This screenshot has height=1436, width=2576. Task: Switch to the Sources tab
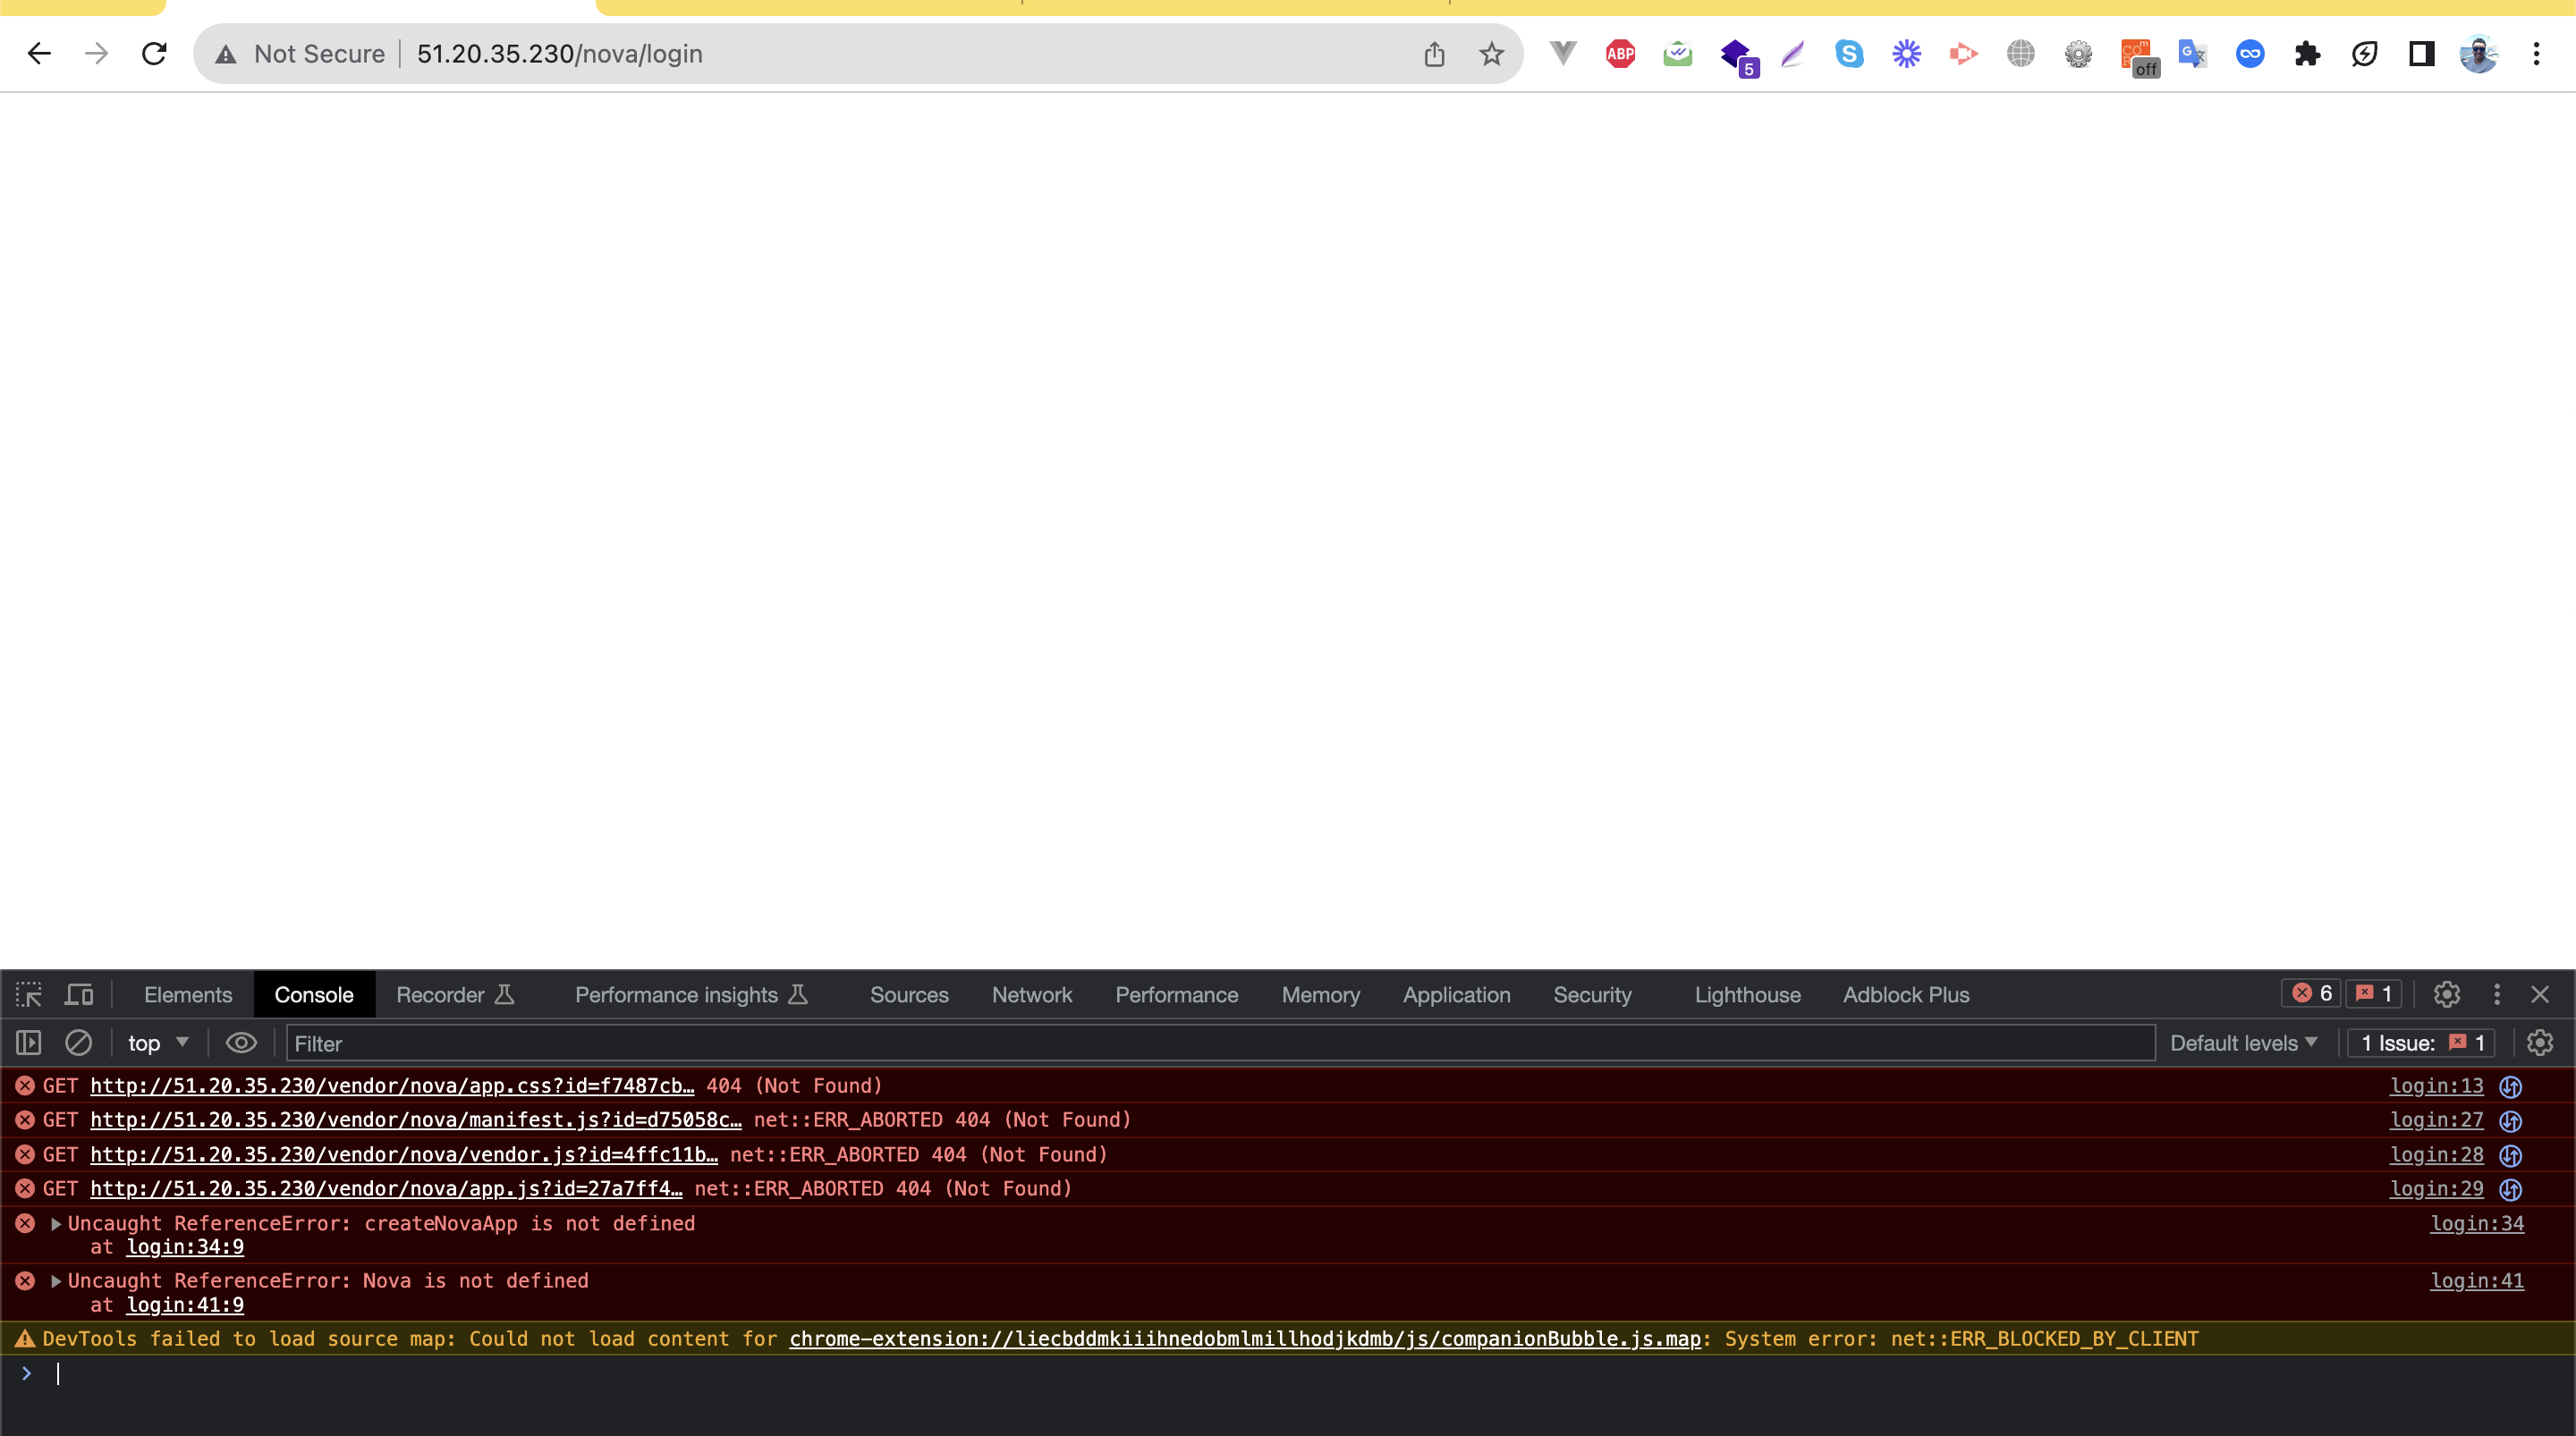click(x=909, y=994)
